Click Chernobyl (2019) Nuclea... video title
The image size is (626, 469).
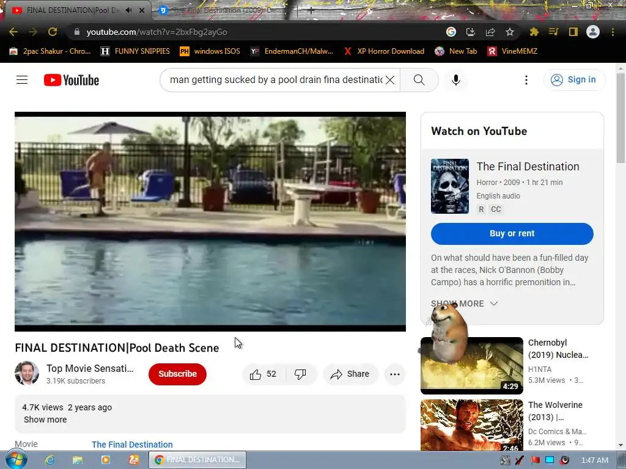[x=558, y=349]
